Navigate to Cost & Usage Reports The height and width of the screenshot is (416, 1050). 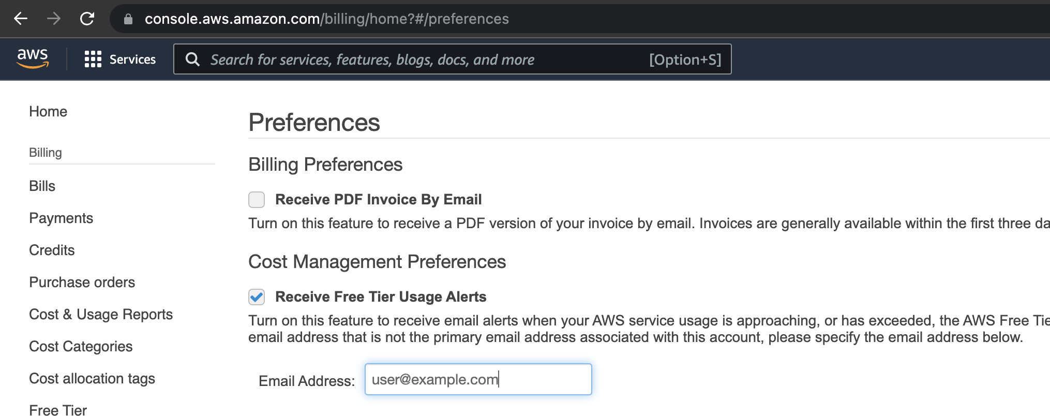[x=101, y=314]
